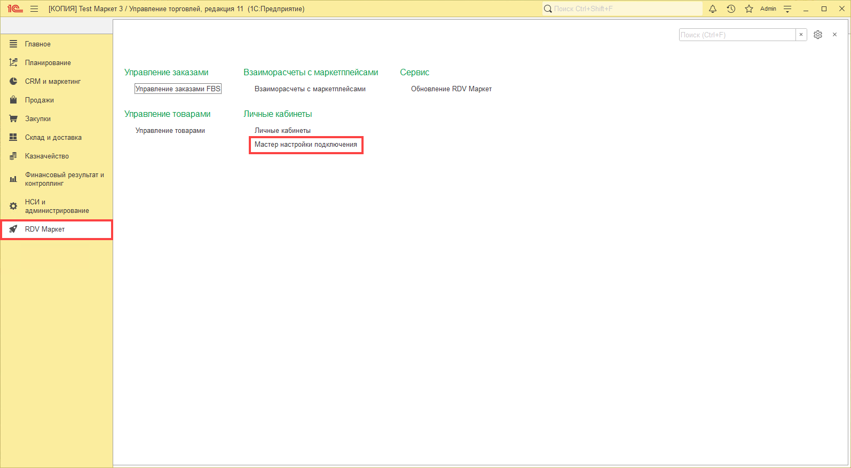Image resolution: width=851 pixels, height=468 pixels.
Task: Click Финансовый результат bar chart icon
Action: pos(13,179)
